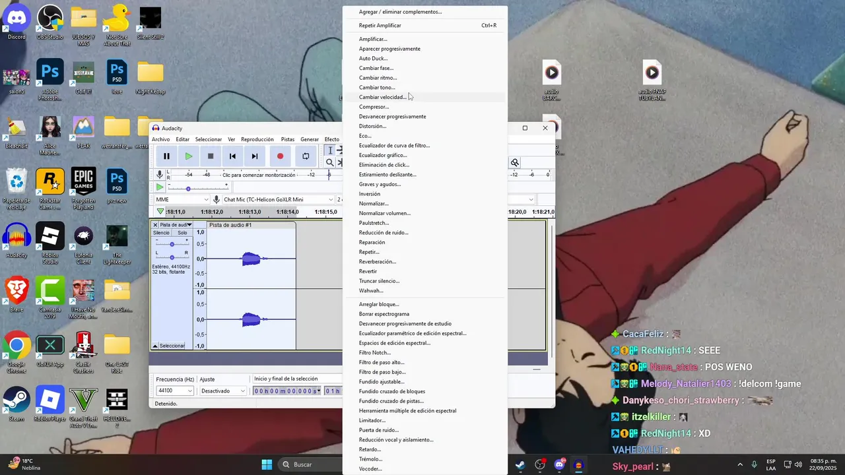Open the Camtasia 2019 desktop shortcut
Image resolution: width=845 pixels, height=475 pixels.
point(50,298)
